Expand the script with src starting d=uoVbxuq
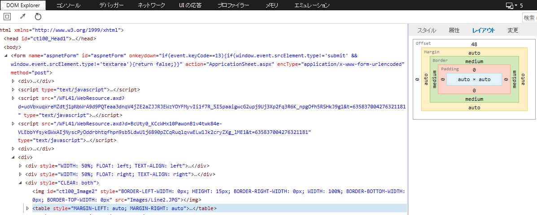537x215 pixels. (x=13, y=98)
